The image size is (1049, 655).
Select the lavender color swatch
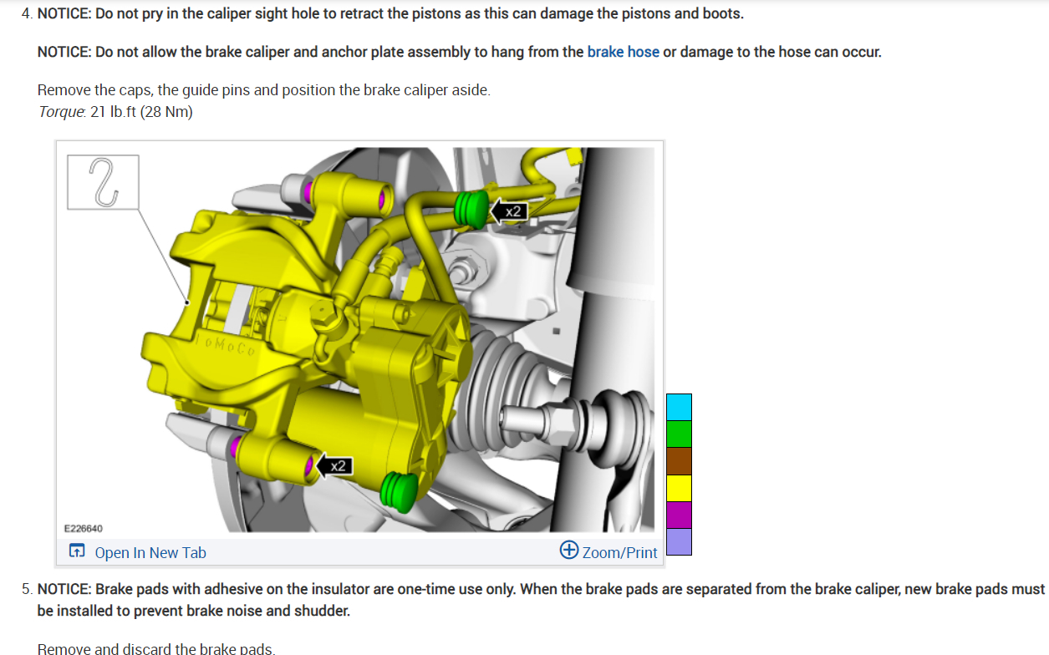(x=679, y=541)
